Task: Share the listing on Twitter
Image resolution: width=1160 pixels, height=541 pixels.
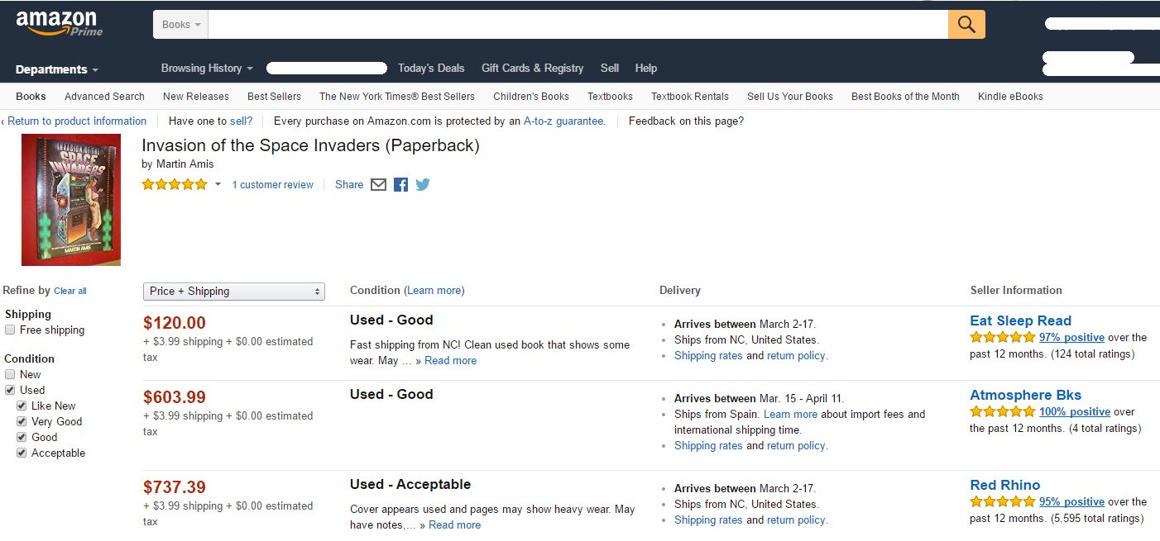Action: click(x=422, y=184)
